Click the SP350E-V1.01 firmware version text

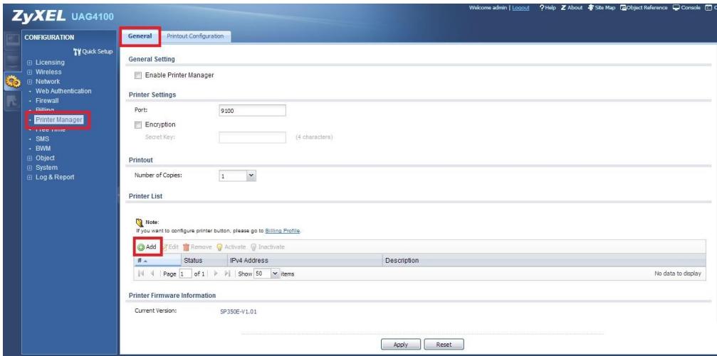(x=240, y=312)
